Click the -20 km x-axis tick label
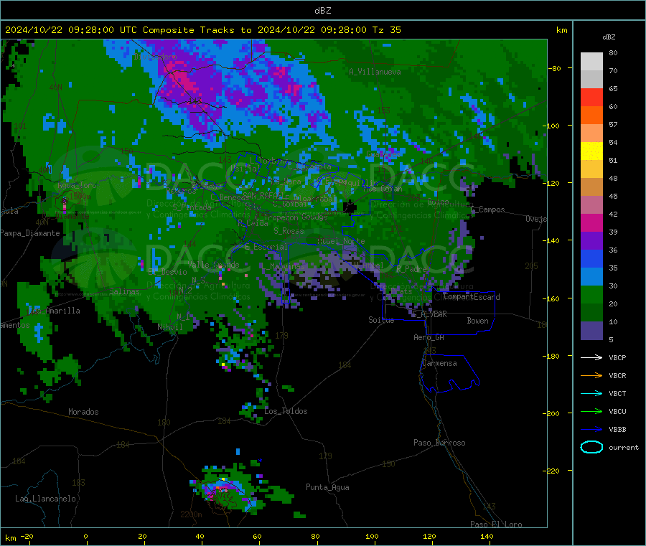Viewport: 646px width, 546px height. (27, 536)
